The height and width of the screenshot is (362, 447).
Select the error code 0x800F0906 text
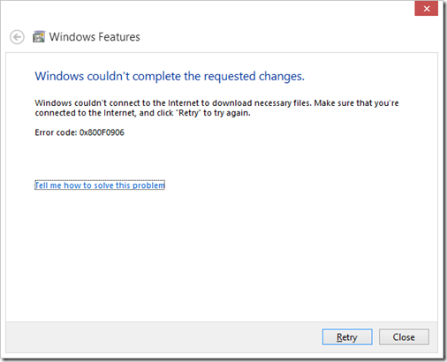pos(102,132)
